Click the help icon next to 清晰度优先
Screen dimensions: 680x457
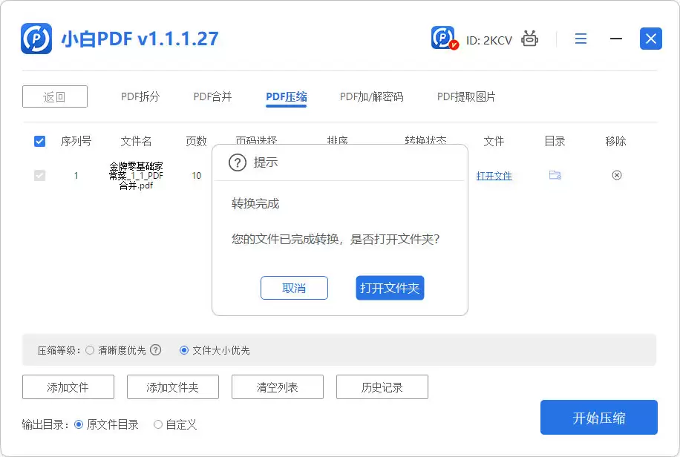(x=155, y=349)
